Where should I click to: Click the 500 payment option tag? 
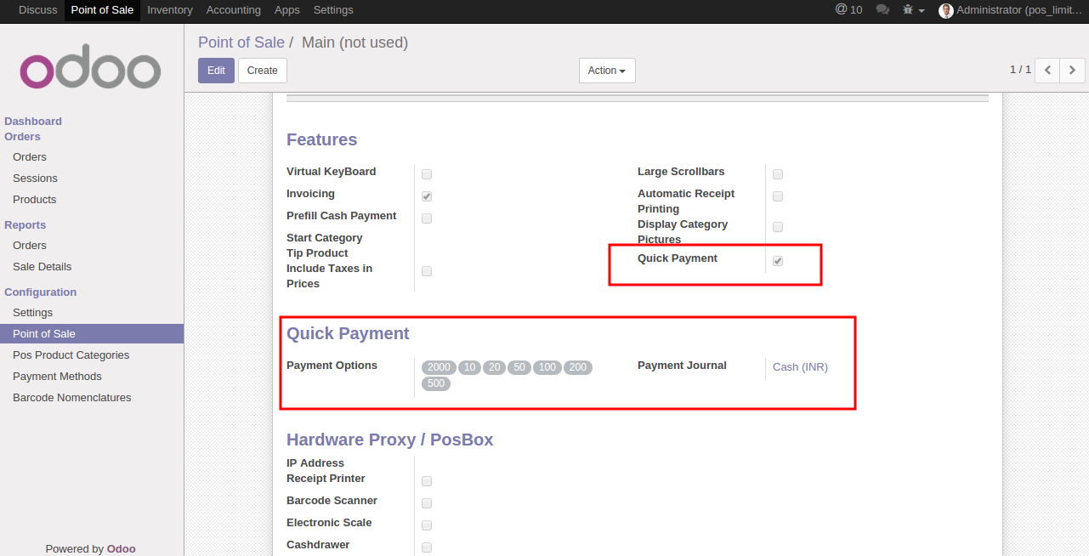436,383
